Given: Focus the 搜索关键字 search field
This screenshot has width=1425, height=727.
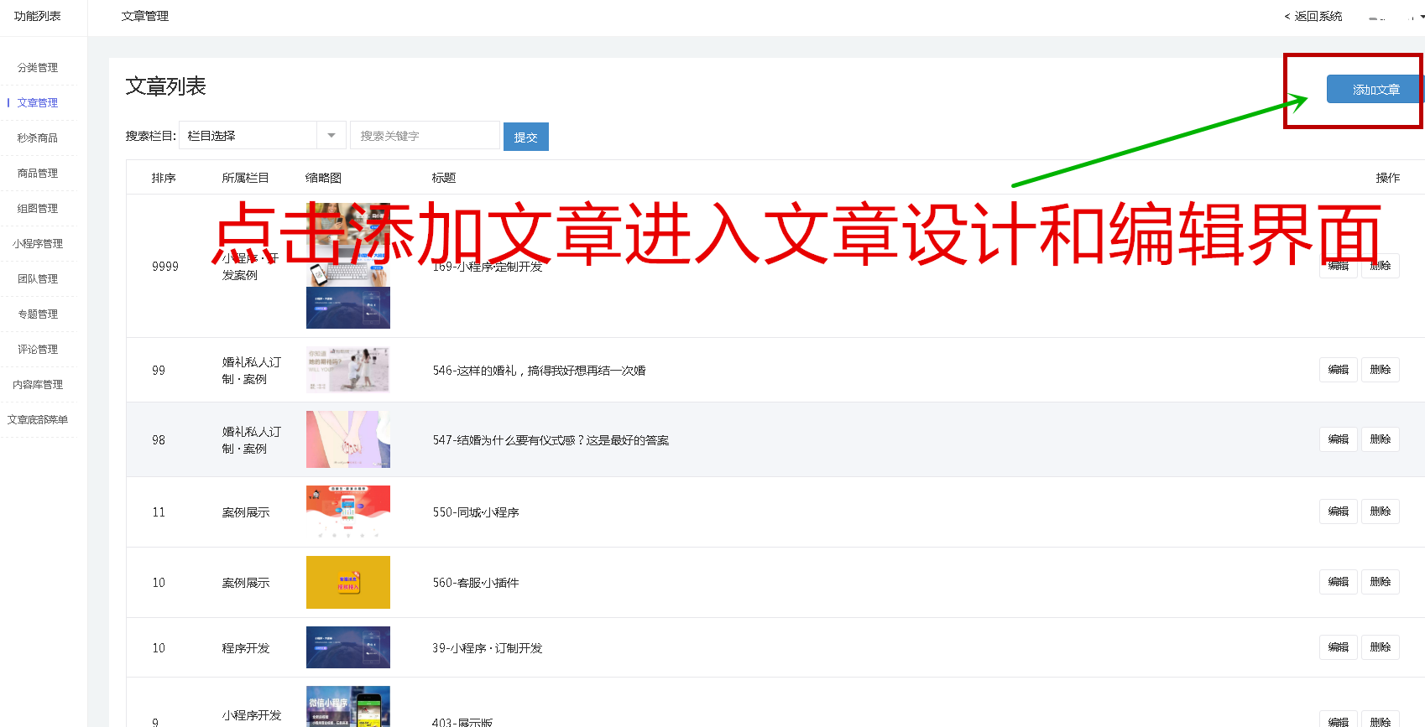Looking at the screenshot, I should [x=425, y=136].
